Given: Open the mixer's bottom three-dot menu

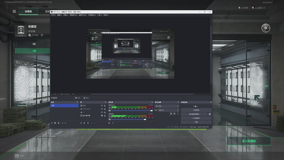Looking at the screenshot, I should pyautogui.click(x=113, y=123).
